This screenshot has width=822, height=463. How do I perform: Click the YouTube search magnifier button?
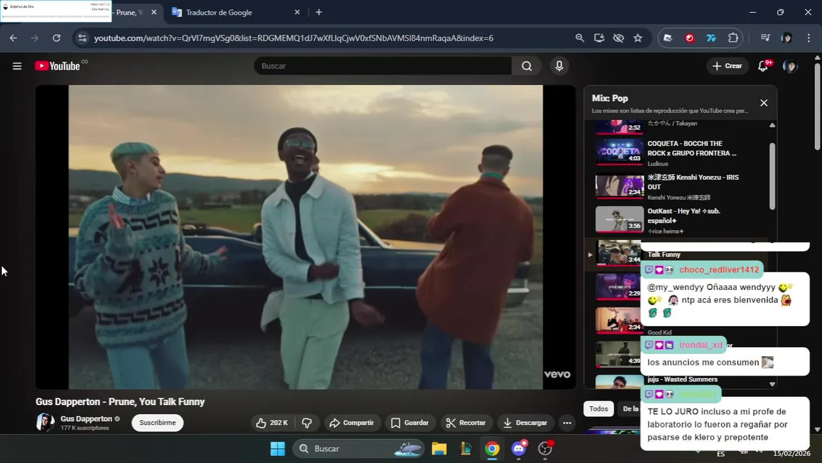pyautogui.click(x=527, y=66)
